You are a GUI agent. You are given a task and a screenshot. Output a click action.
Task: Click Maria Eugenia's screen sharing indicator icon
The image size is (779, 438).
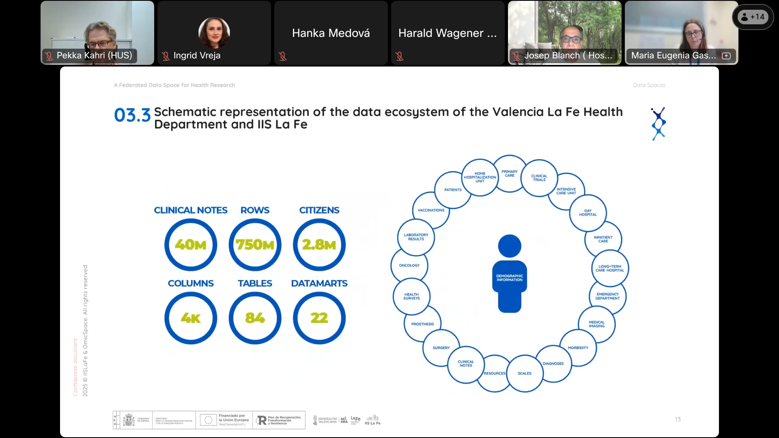tap(726, 56)
